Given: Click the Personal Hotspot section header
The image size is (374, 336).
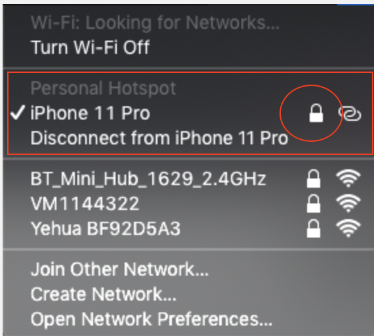Looking at the screenshot, I should [103, 88].
